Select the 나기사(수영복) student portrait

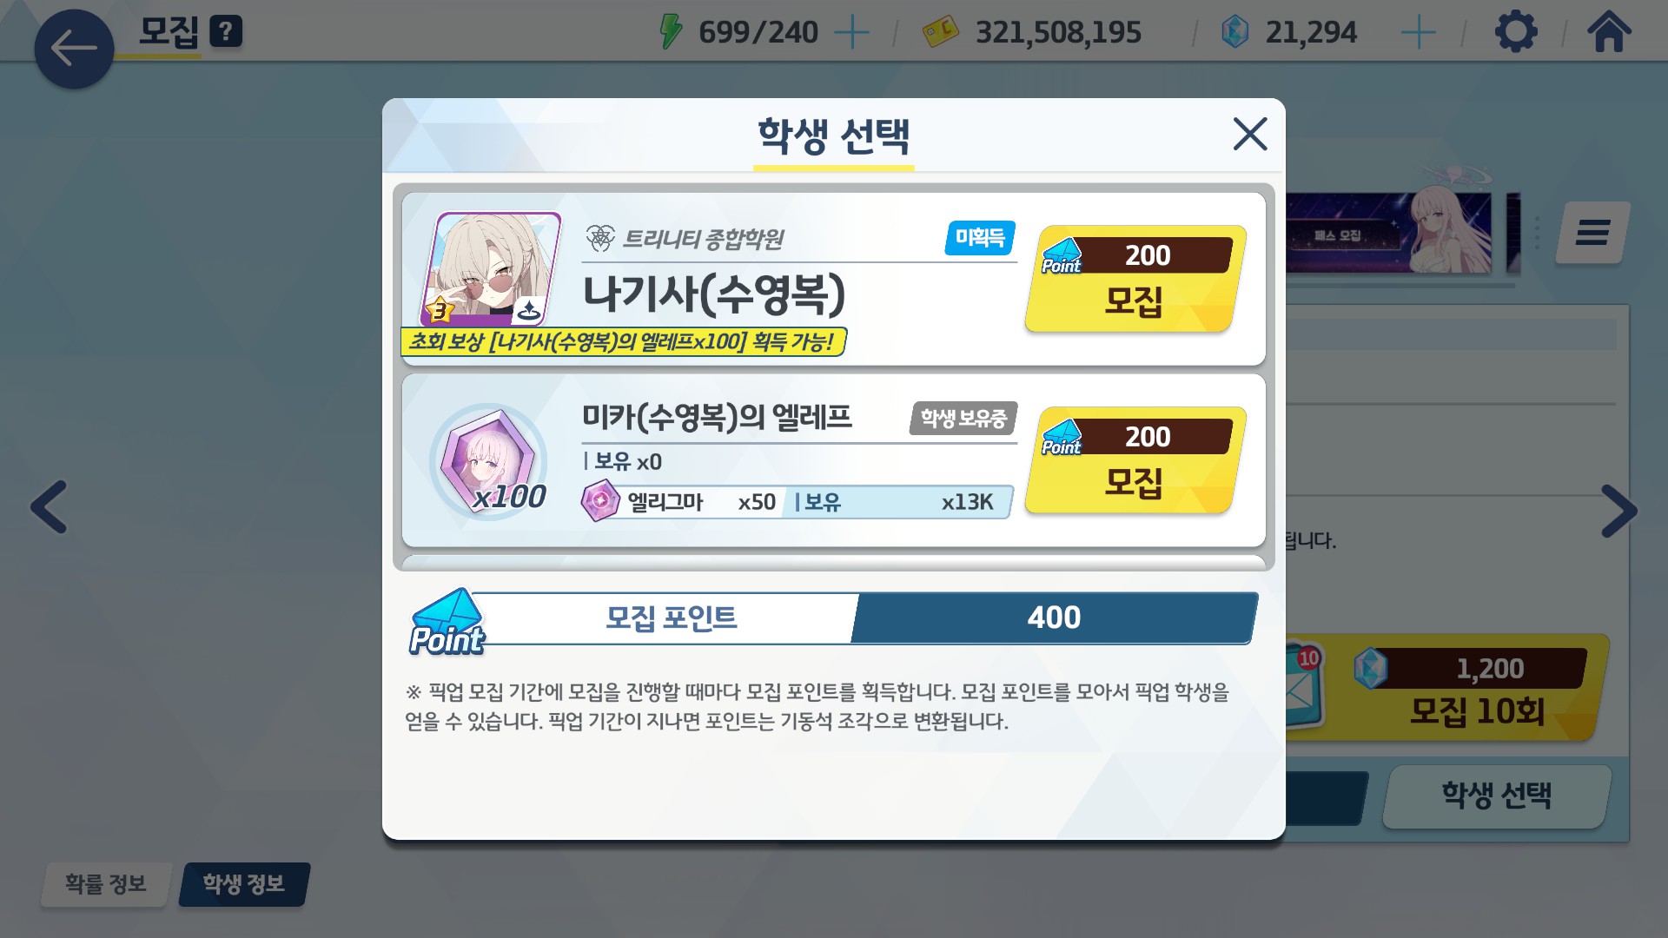tap(491, 269)
